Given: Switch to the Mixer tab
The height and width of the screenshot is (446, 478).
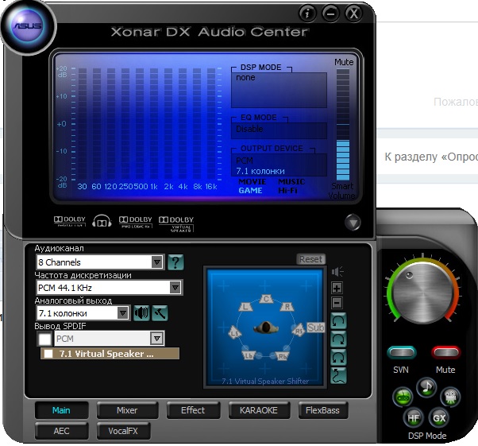Looking at the screenshot, I should [x=127, y=410].
